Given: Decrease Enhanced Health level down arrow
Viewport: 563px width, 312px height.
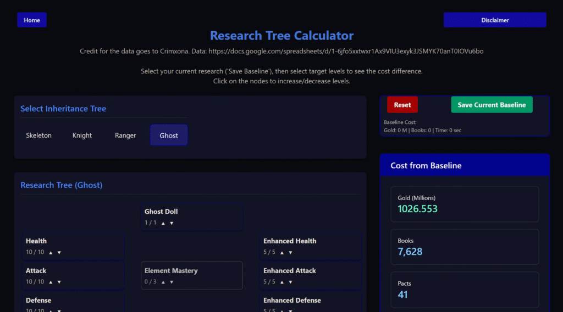Looking at the screenshot, I should pyautogui.click(x=290, y=253).
